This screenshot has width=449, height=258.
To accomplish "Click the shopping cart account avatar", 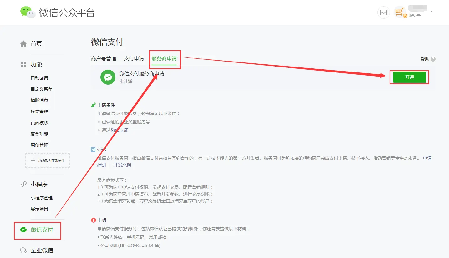I will [400, 12].
